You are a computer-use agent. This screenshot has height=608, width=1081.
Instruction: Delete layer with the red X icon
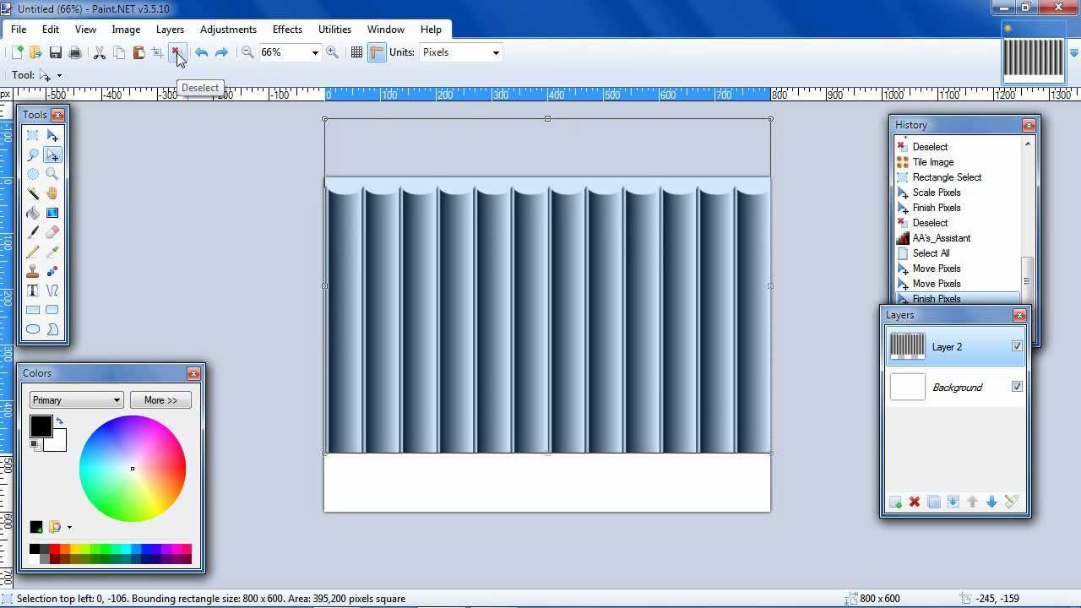coord(915,502)
